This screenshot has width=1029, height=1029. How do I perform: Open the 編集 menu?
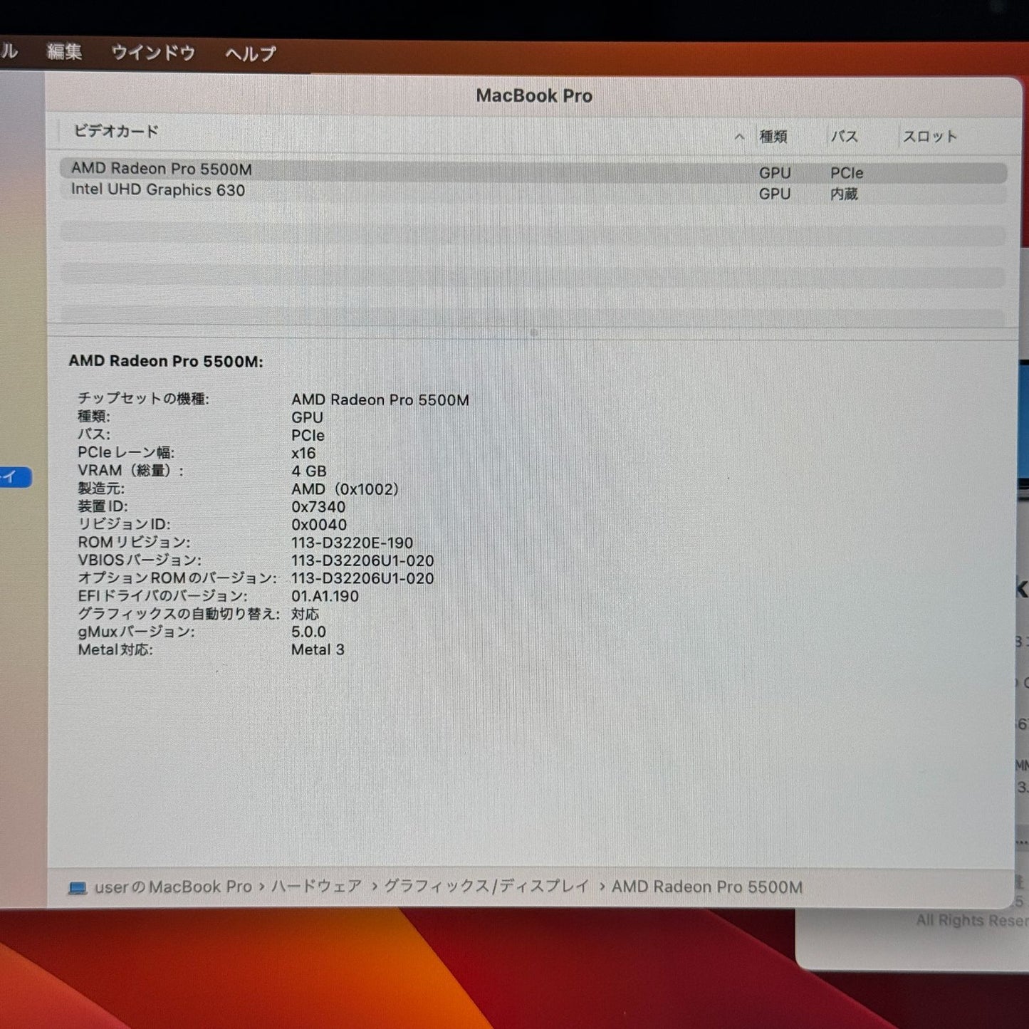(x=64, y=52)
